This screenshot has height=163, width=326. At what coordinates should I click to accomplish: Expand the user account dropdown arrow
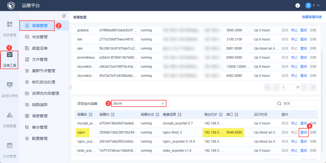(x=318, y=6)
